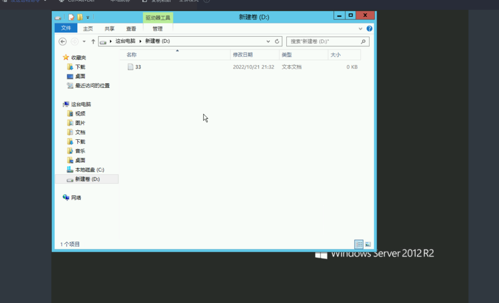Refresh the folder with the refresh icon
499x303 pixels.
(x=277, y=41)
